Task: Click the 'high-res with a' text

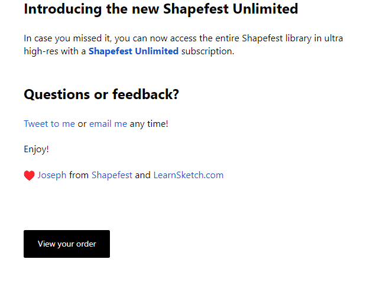Action: click(x=55, y=51)
